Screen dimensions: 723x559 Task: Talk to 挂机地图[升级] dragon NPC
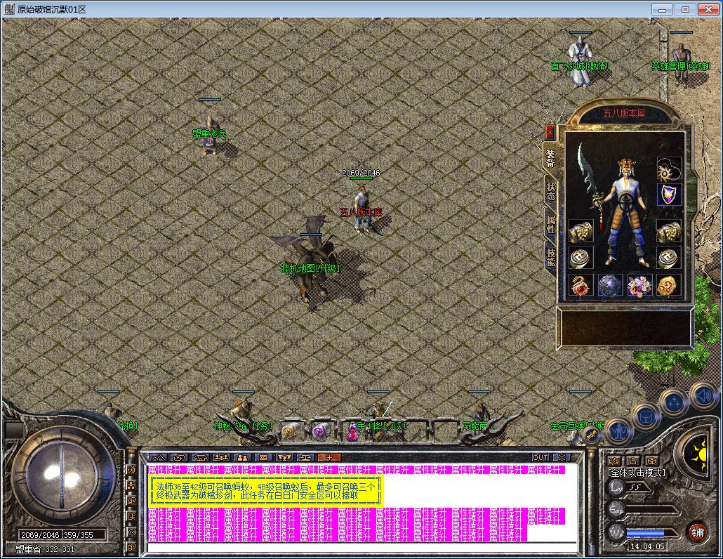310,259
